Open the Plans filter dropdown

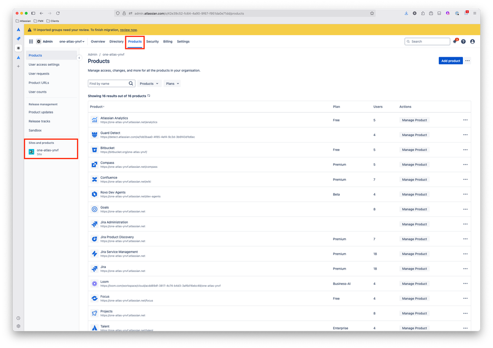(x=172, y=83)
